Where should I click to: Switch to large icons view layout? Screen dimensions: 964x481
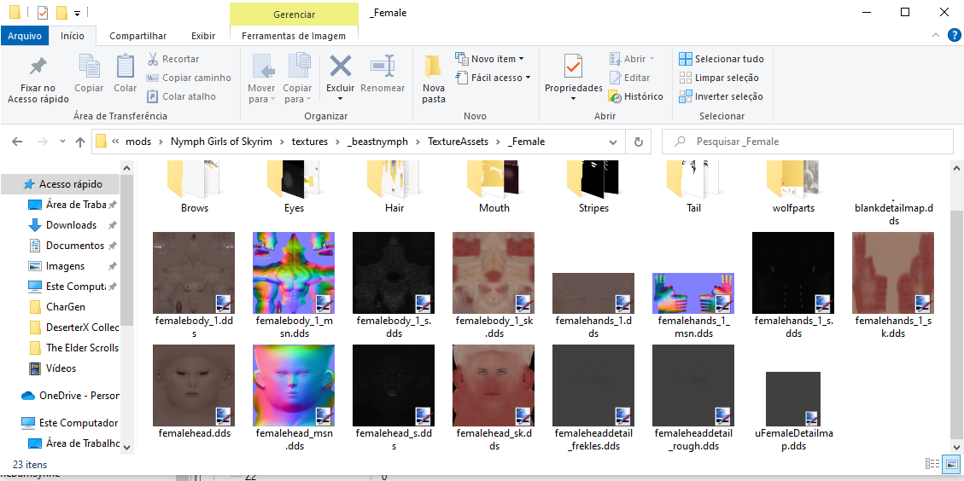pyautogui.click(x=951, y=465)
